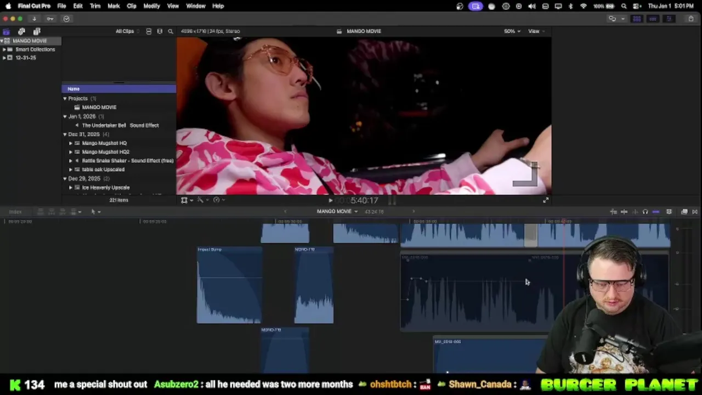Open the workspace layout icon in toolbar

click(x=612, y=19)
